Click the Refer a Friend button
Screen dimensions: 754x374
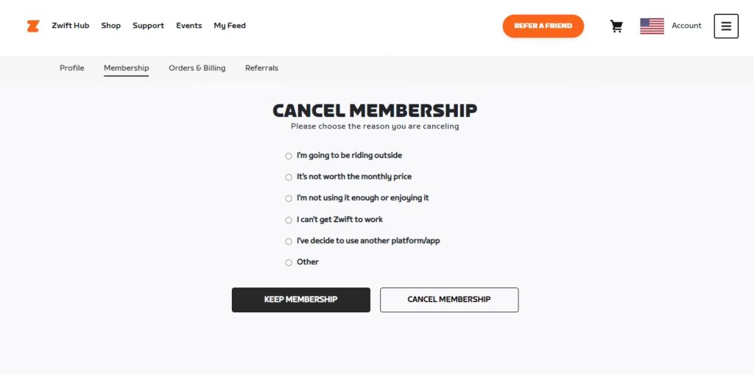pos(543,26)
